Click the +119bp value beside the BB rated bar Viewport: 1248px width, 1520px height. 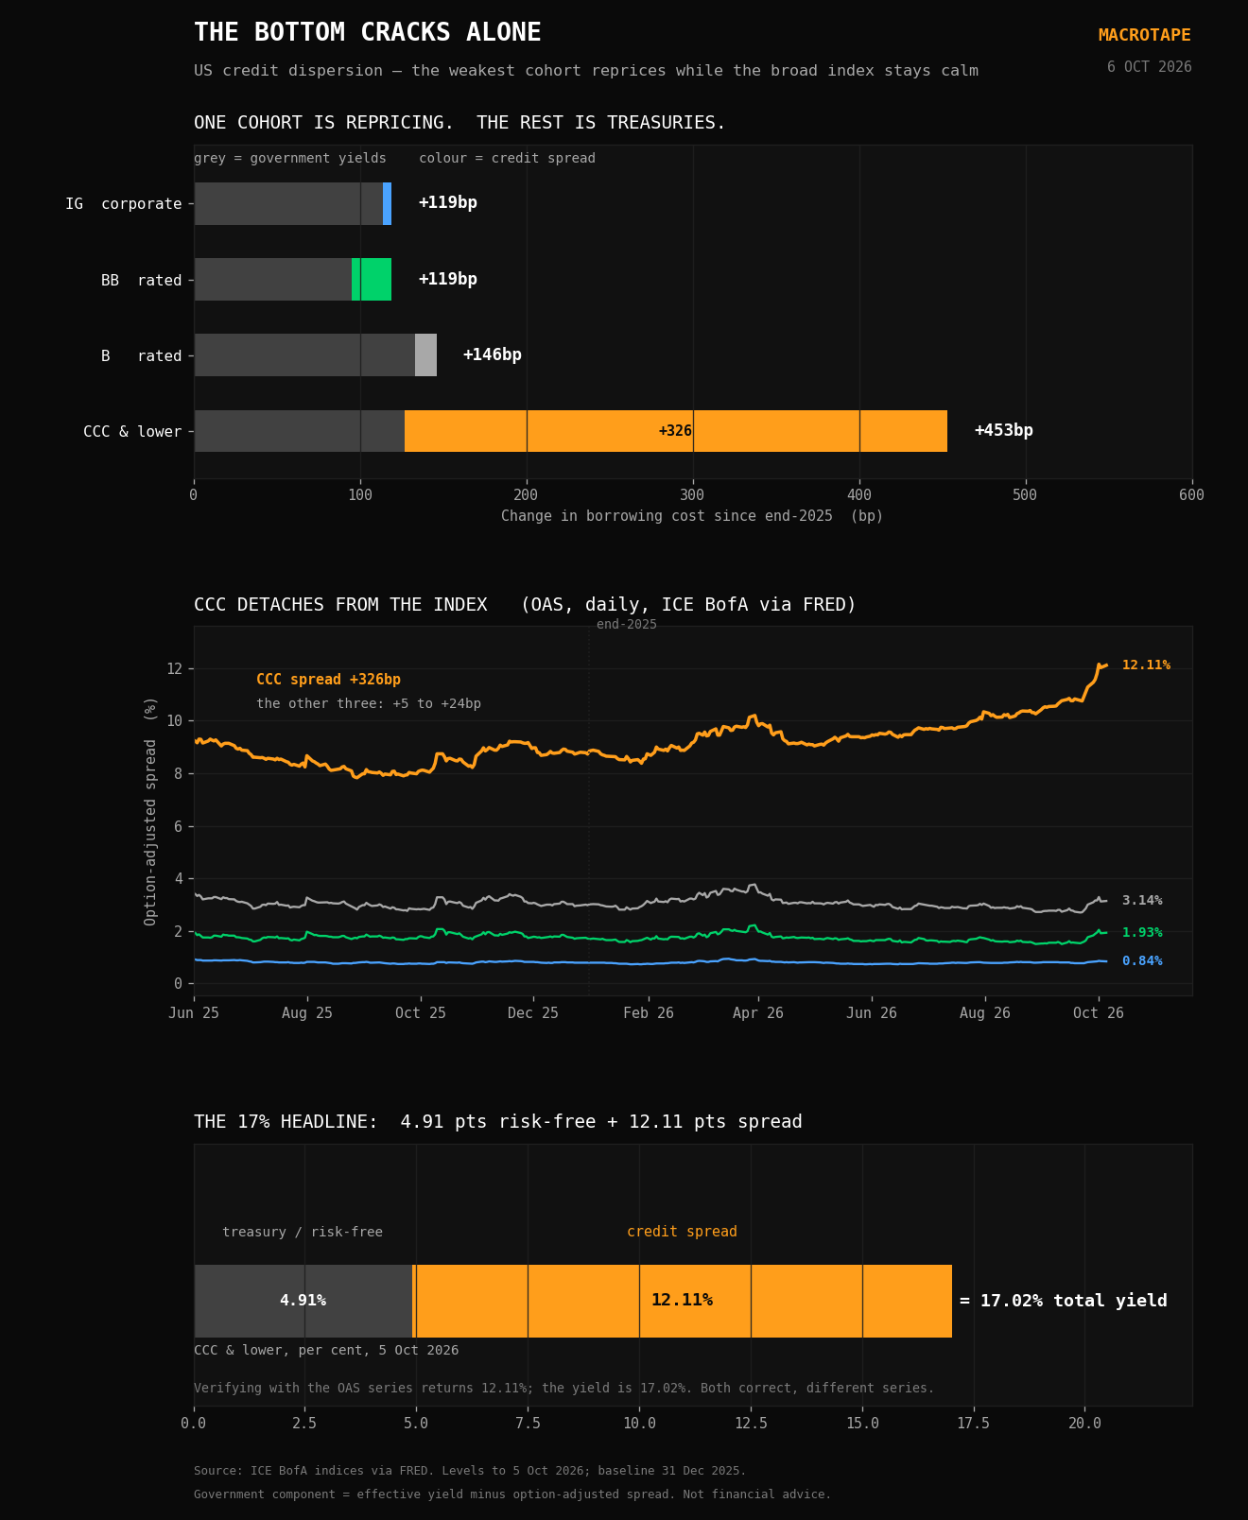click(x=448, y=280)
